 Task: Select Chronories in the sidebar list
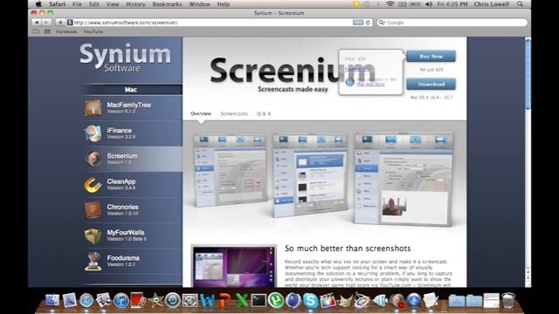[x=134, y=210]
